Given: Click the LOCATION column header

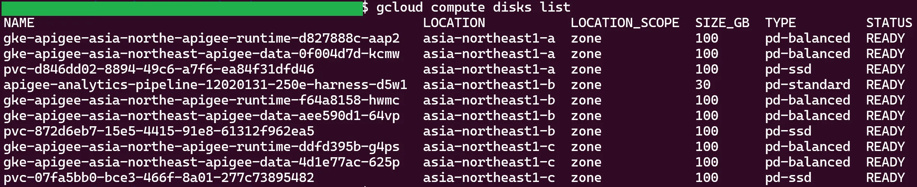Looking at the screenshot, I should [x=454, y=23].
